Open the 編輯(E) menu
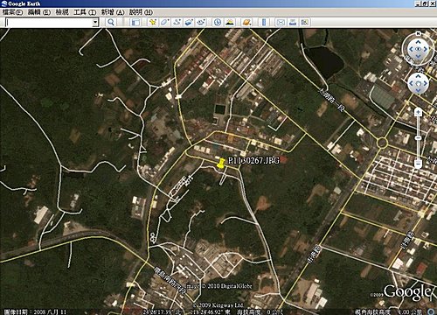 39,12
